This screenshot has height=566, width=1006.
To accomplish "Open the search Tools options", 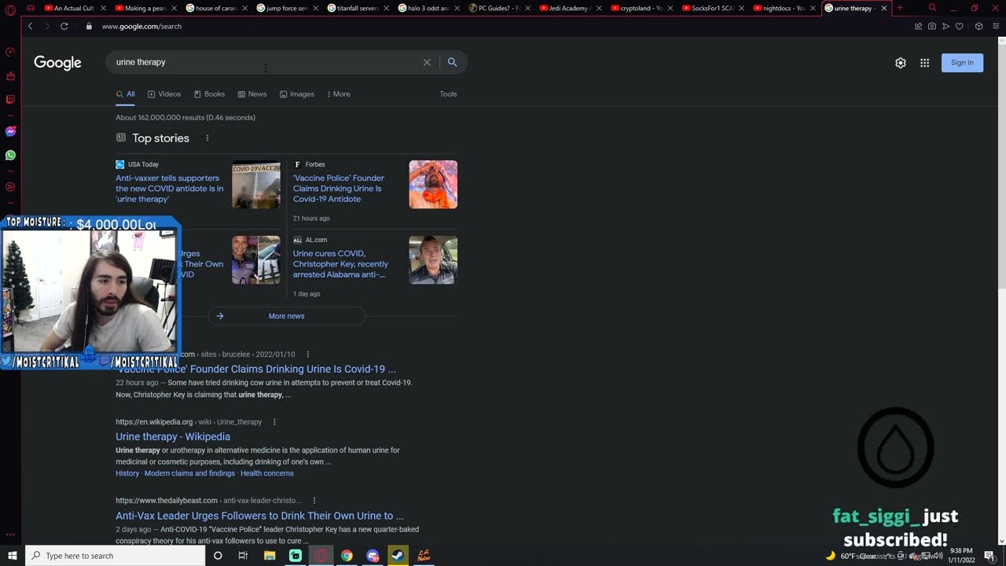I will pyautogui.click(x=448, y=94).
